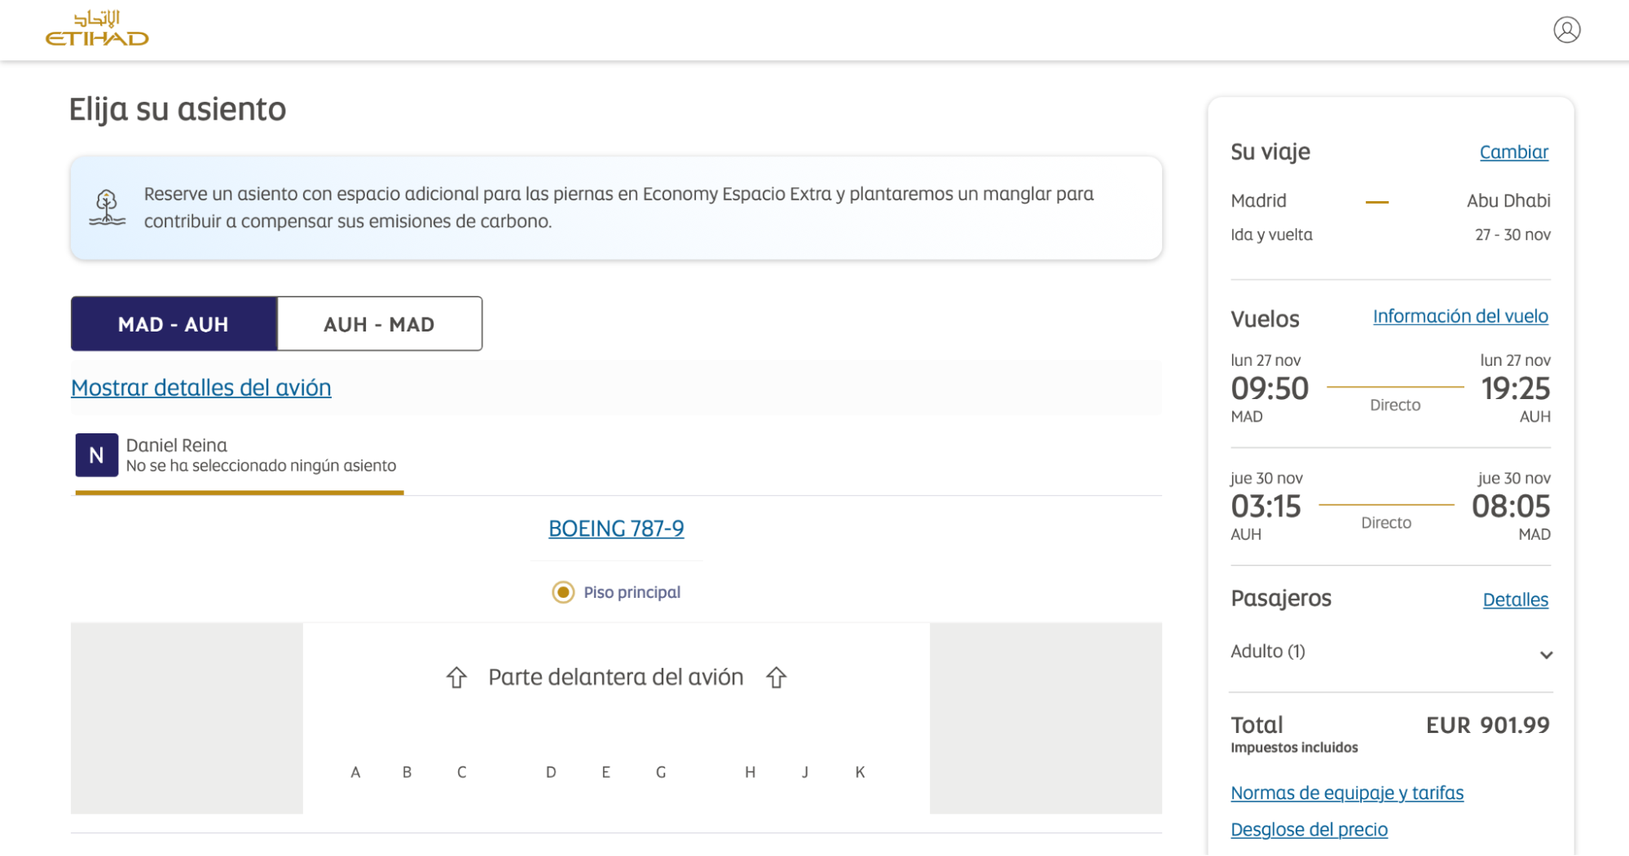Click the Impuestos incluidos note
This screenshot has width=1629, height=856.
(x=1294, y=748)
